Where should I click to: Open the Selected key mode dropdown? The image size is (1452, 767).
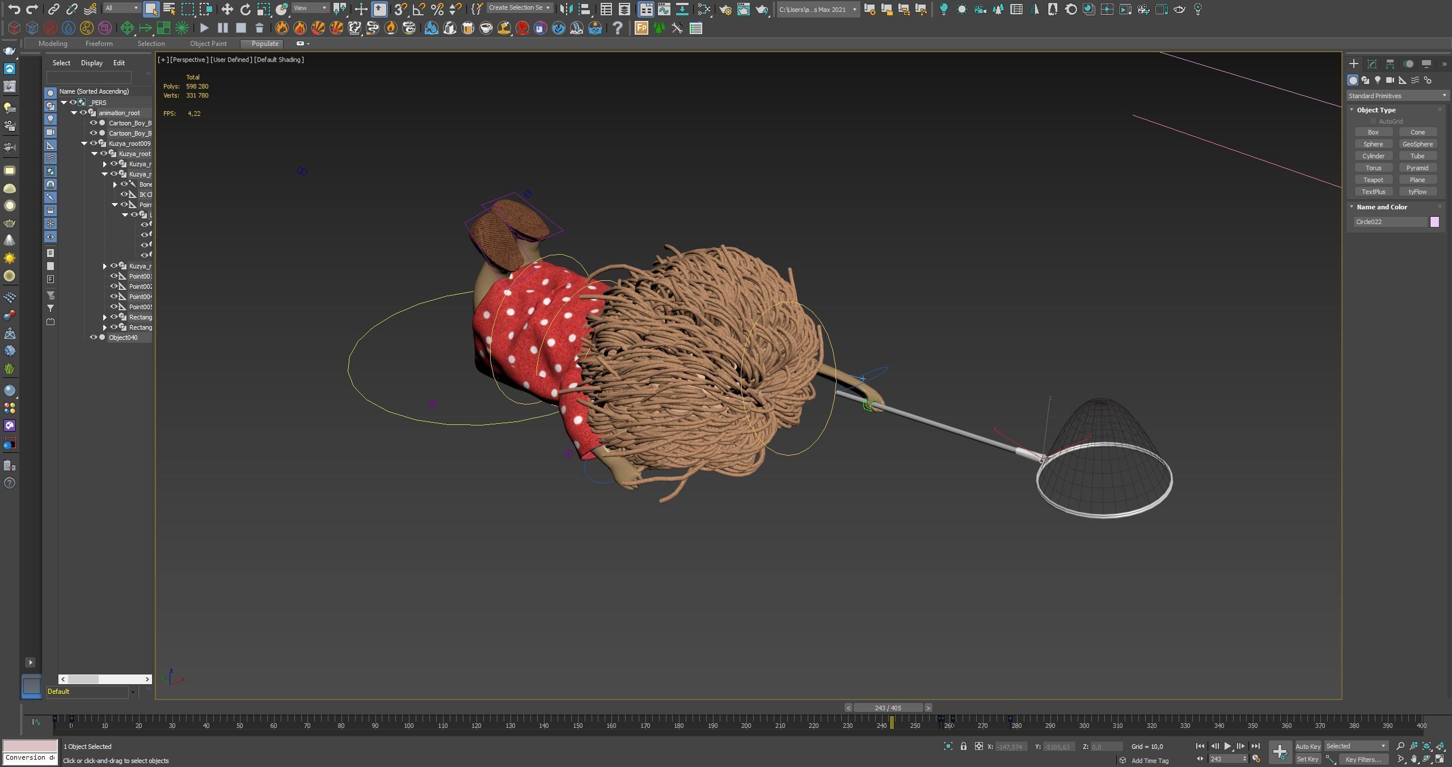[1356, 746]
